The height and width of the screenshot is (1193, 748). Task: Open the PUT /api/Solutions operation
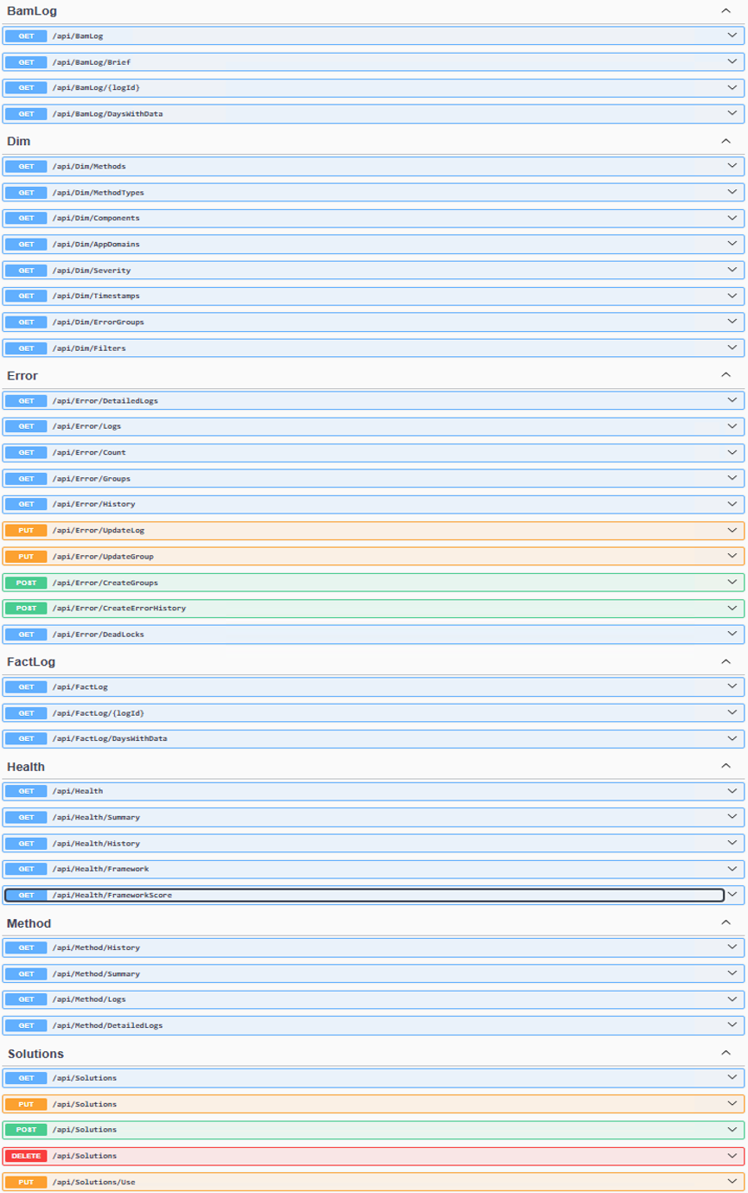(374, 1104)
